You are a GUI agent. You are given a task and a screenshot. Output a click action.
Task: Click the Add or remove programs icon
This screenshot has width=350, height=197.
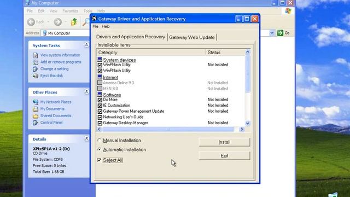36,62
